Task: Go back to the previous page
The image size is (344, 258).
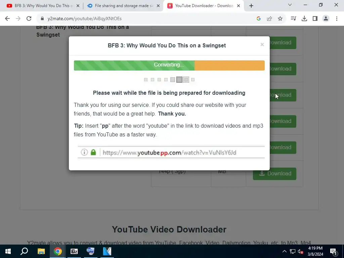Action: [x=7, y=19]
